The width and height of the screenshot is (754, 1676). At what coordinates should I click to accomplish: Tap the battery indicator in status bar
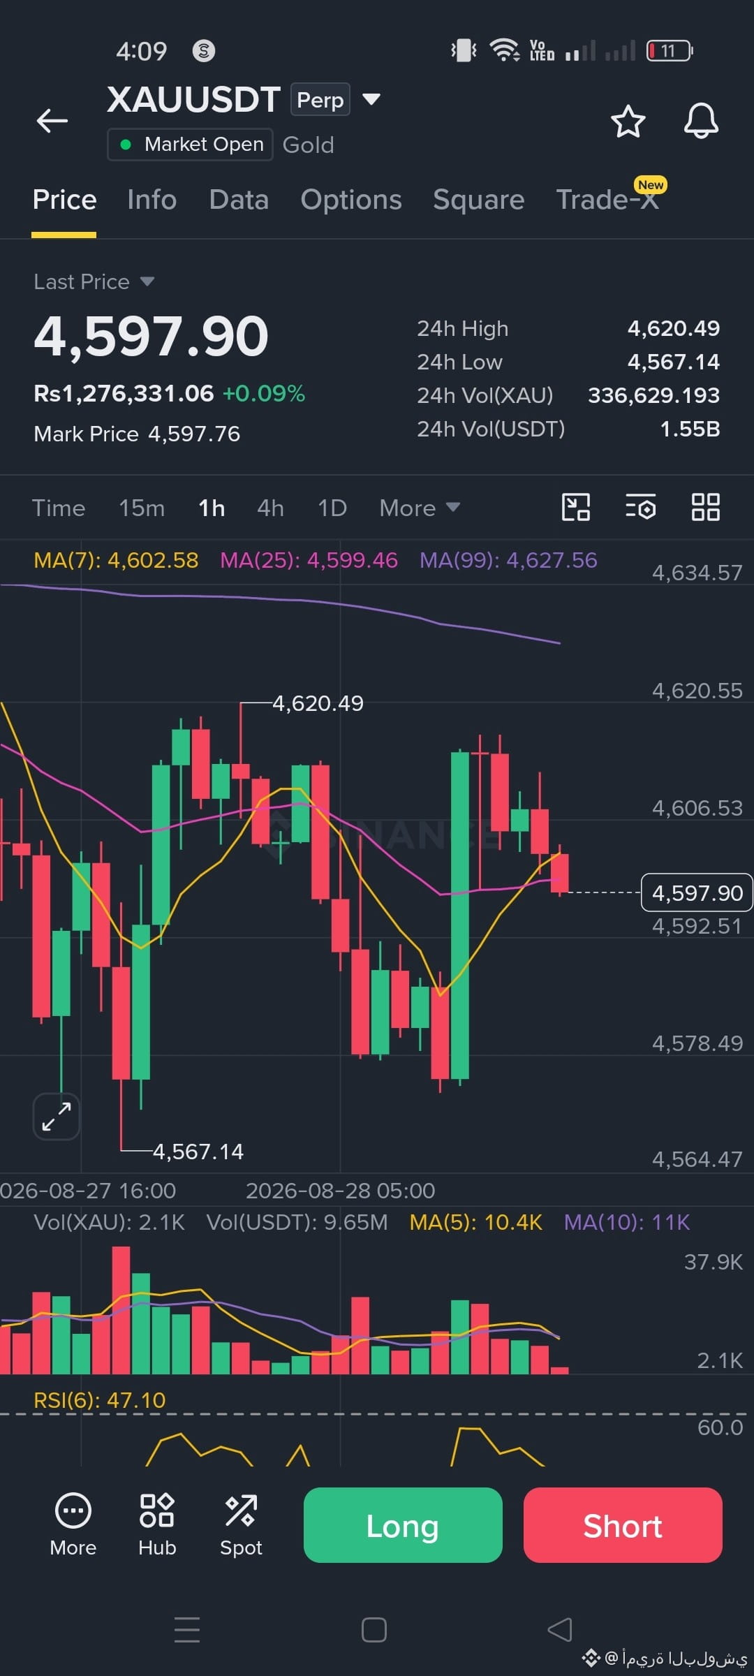(669, 50)
